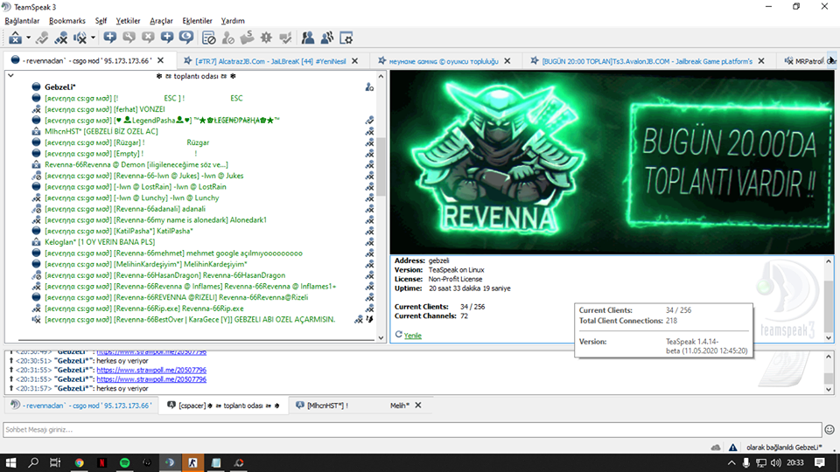
Task: Toggle the Away status toolbar button
Action: pyautogui.click(x=16, y=38)
